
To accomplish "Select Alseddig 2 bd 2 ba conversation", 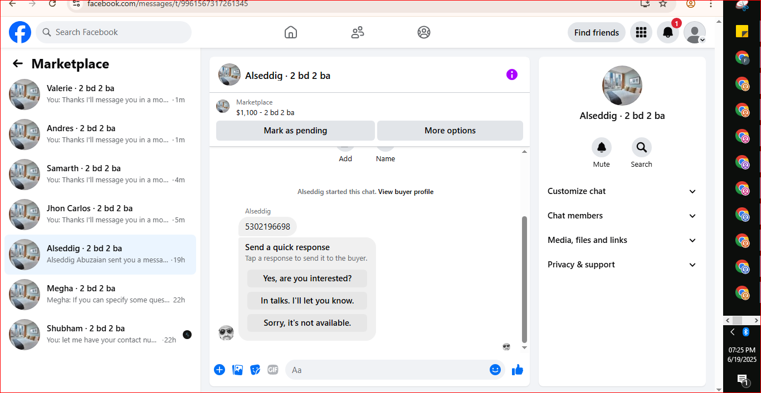I will [x=100, y=255].
